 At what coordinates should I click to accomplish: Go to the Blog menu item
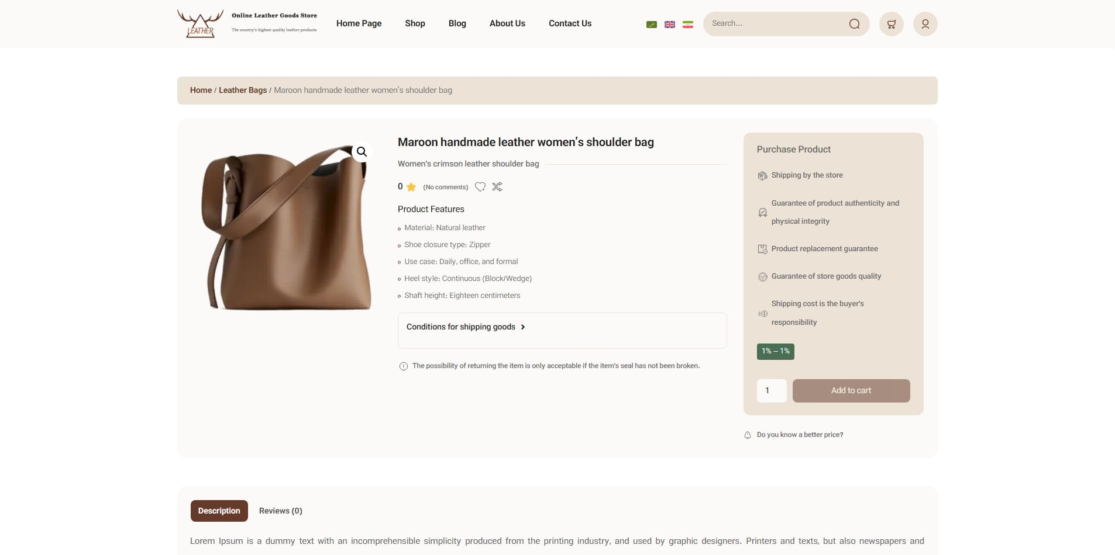(457, 23)
